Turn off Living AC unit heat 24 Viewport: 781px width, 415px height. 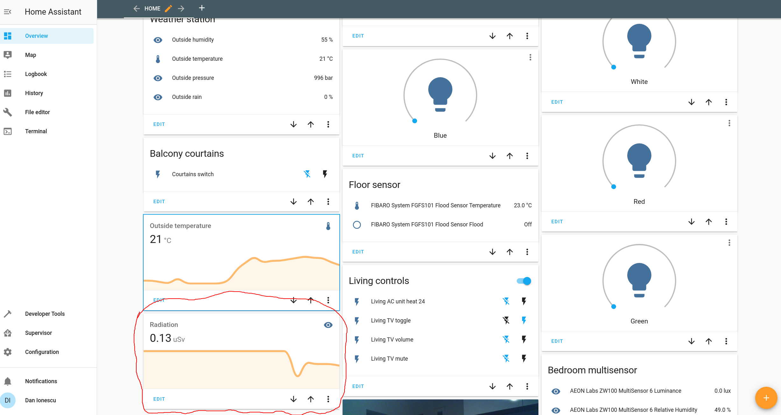coord(506,301)
